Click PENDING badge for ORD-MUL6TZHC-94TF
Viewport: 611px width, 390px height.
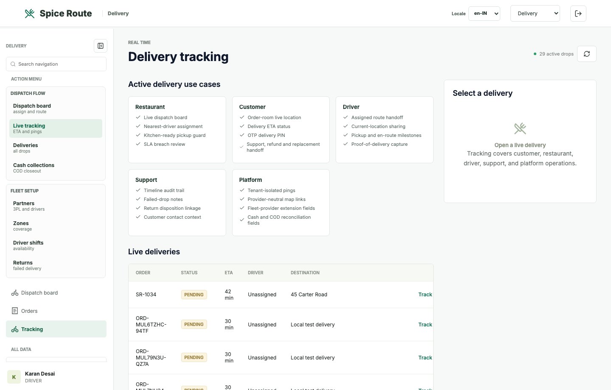(194, 324)
